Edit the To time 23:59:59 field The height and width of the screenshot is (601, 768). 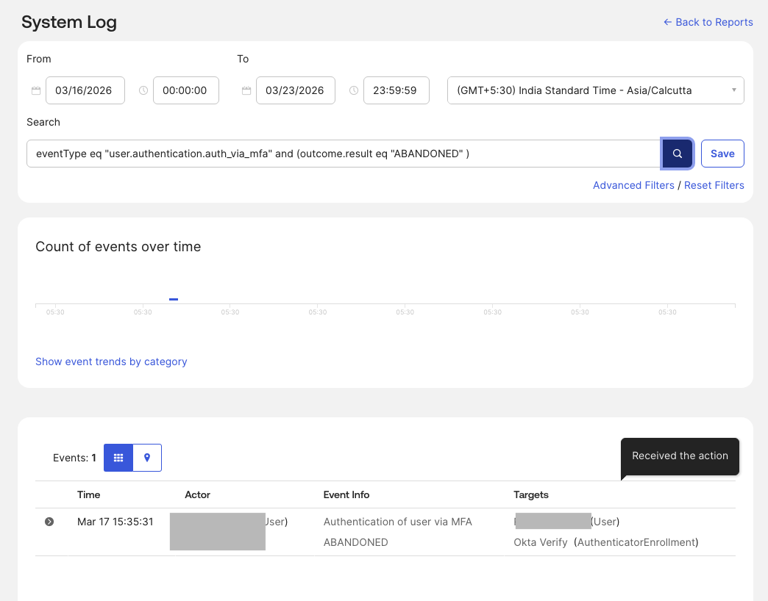(x=396, y=90)
